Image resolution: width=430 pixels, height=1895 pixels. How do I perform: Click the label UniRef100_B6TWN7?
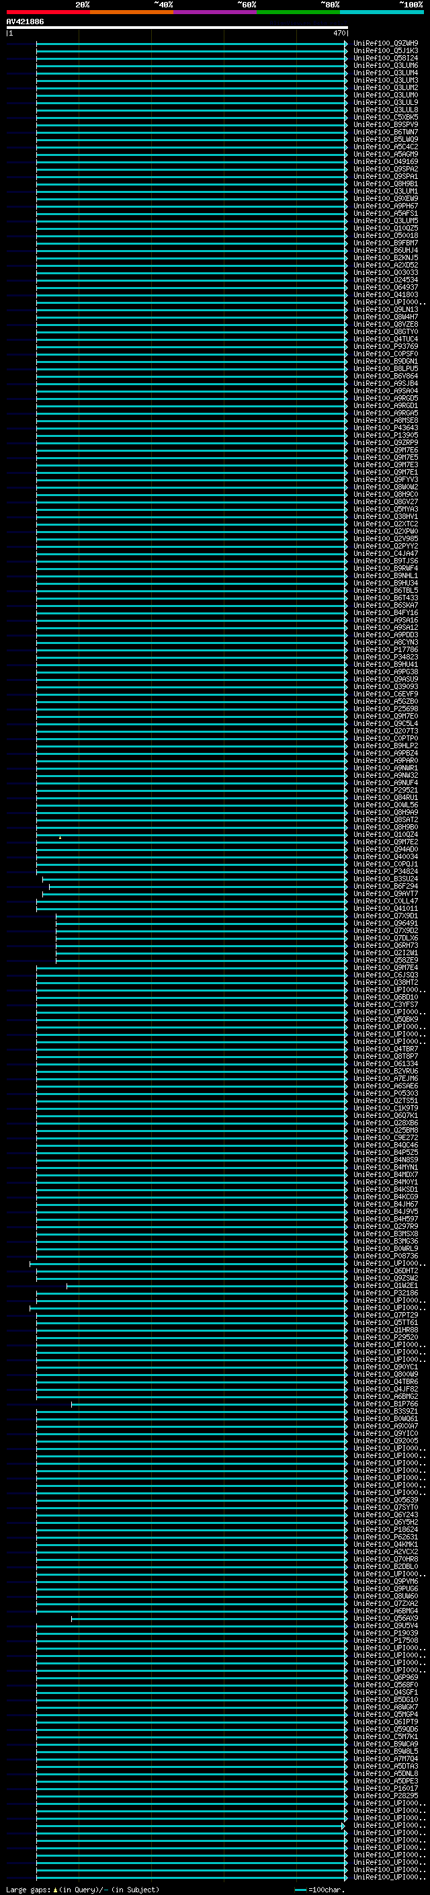tap(386, 132)
